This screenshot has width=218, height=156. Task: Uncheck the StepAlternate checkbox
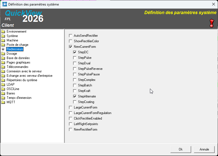[75, 96]
